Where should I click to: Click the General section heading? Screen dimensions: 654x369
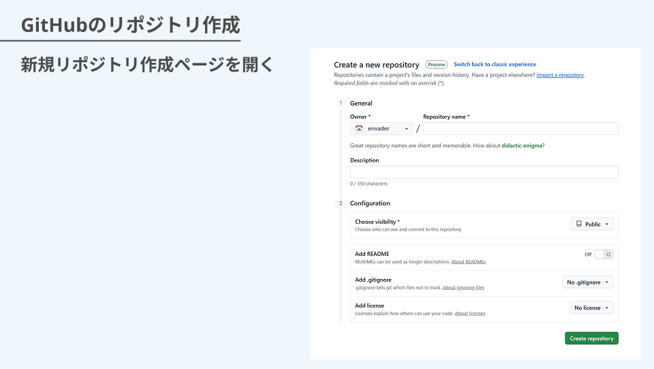point(361,103)
